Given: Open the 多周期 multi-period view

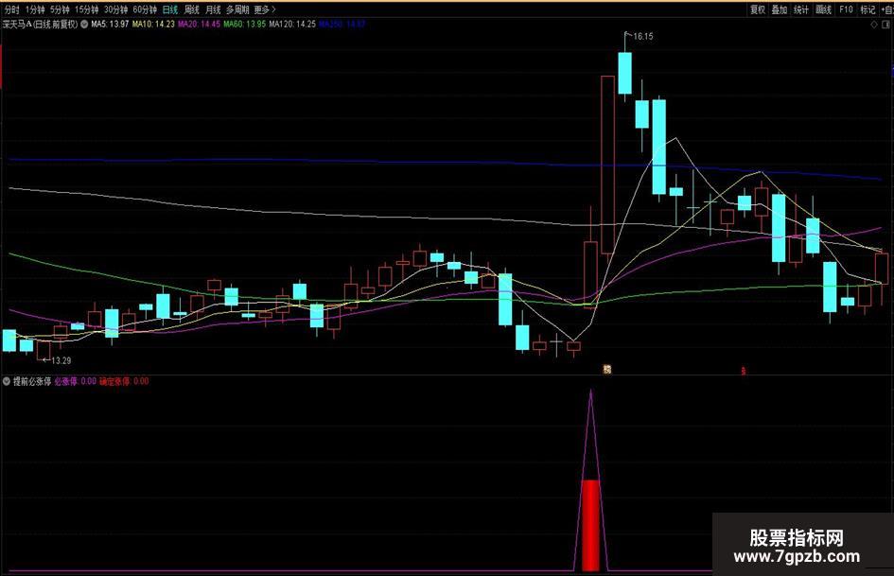Looking at the screenshot, I should coord(237,9).
